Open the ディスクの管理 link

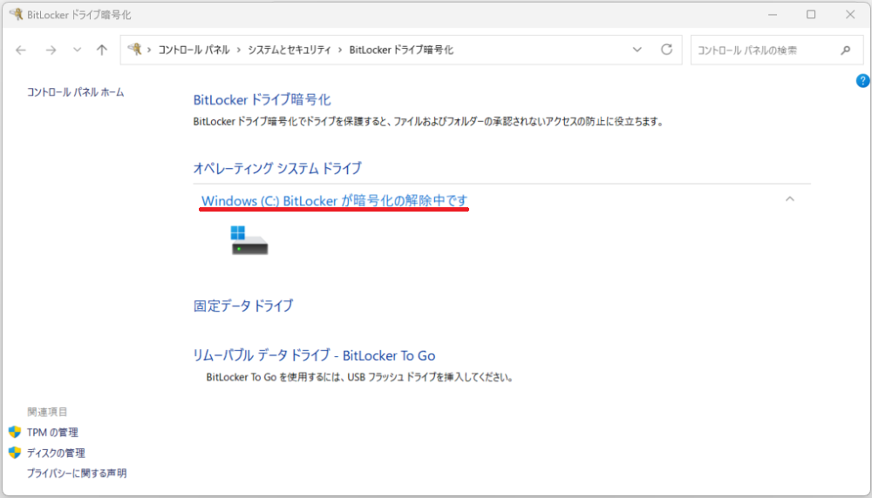click(56, 453)
